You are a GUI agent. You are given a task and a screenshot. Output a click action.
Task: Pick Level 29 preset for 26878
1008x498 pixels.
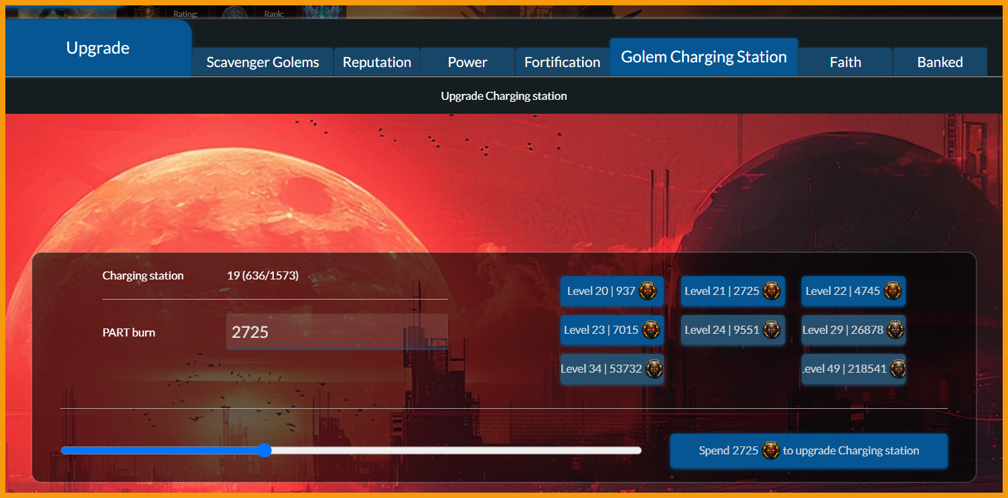coord(853,330)
